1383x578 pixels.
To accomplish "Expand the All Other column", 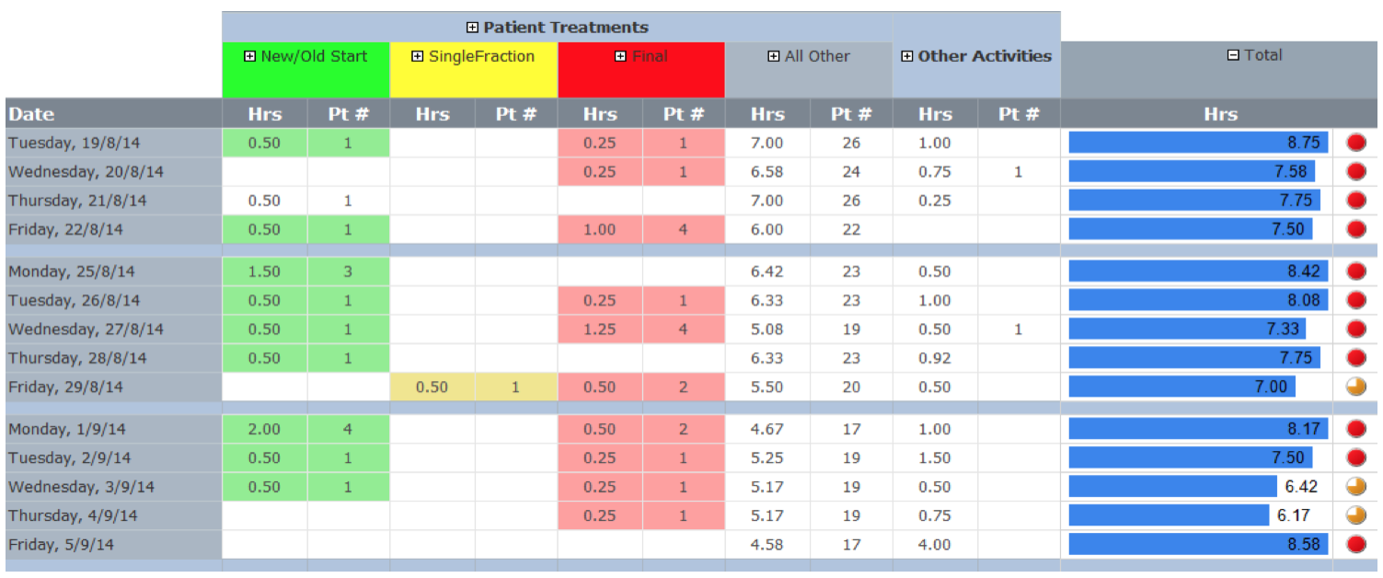I will [x=773, y=56].
